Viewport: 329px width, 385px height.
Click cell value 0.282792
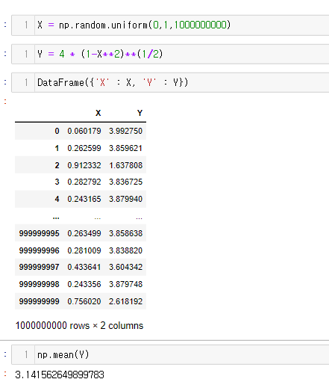pyautogui.click(x=84, y=182)
